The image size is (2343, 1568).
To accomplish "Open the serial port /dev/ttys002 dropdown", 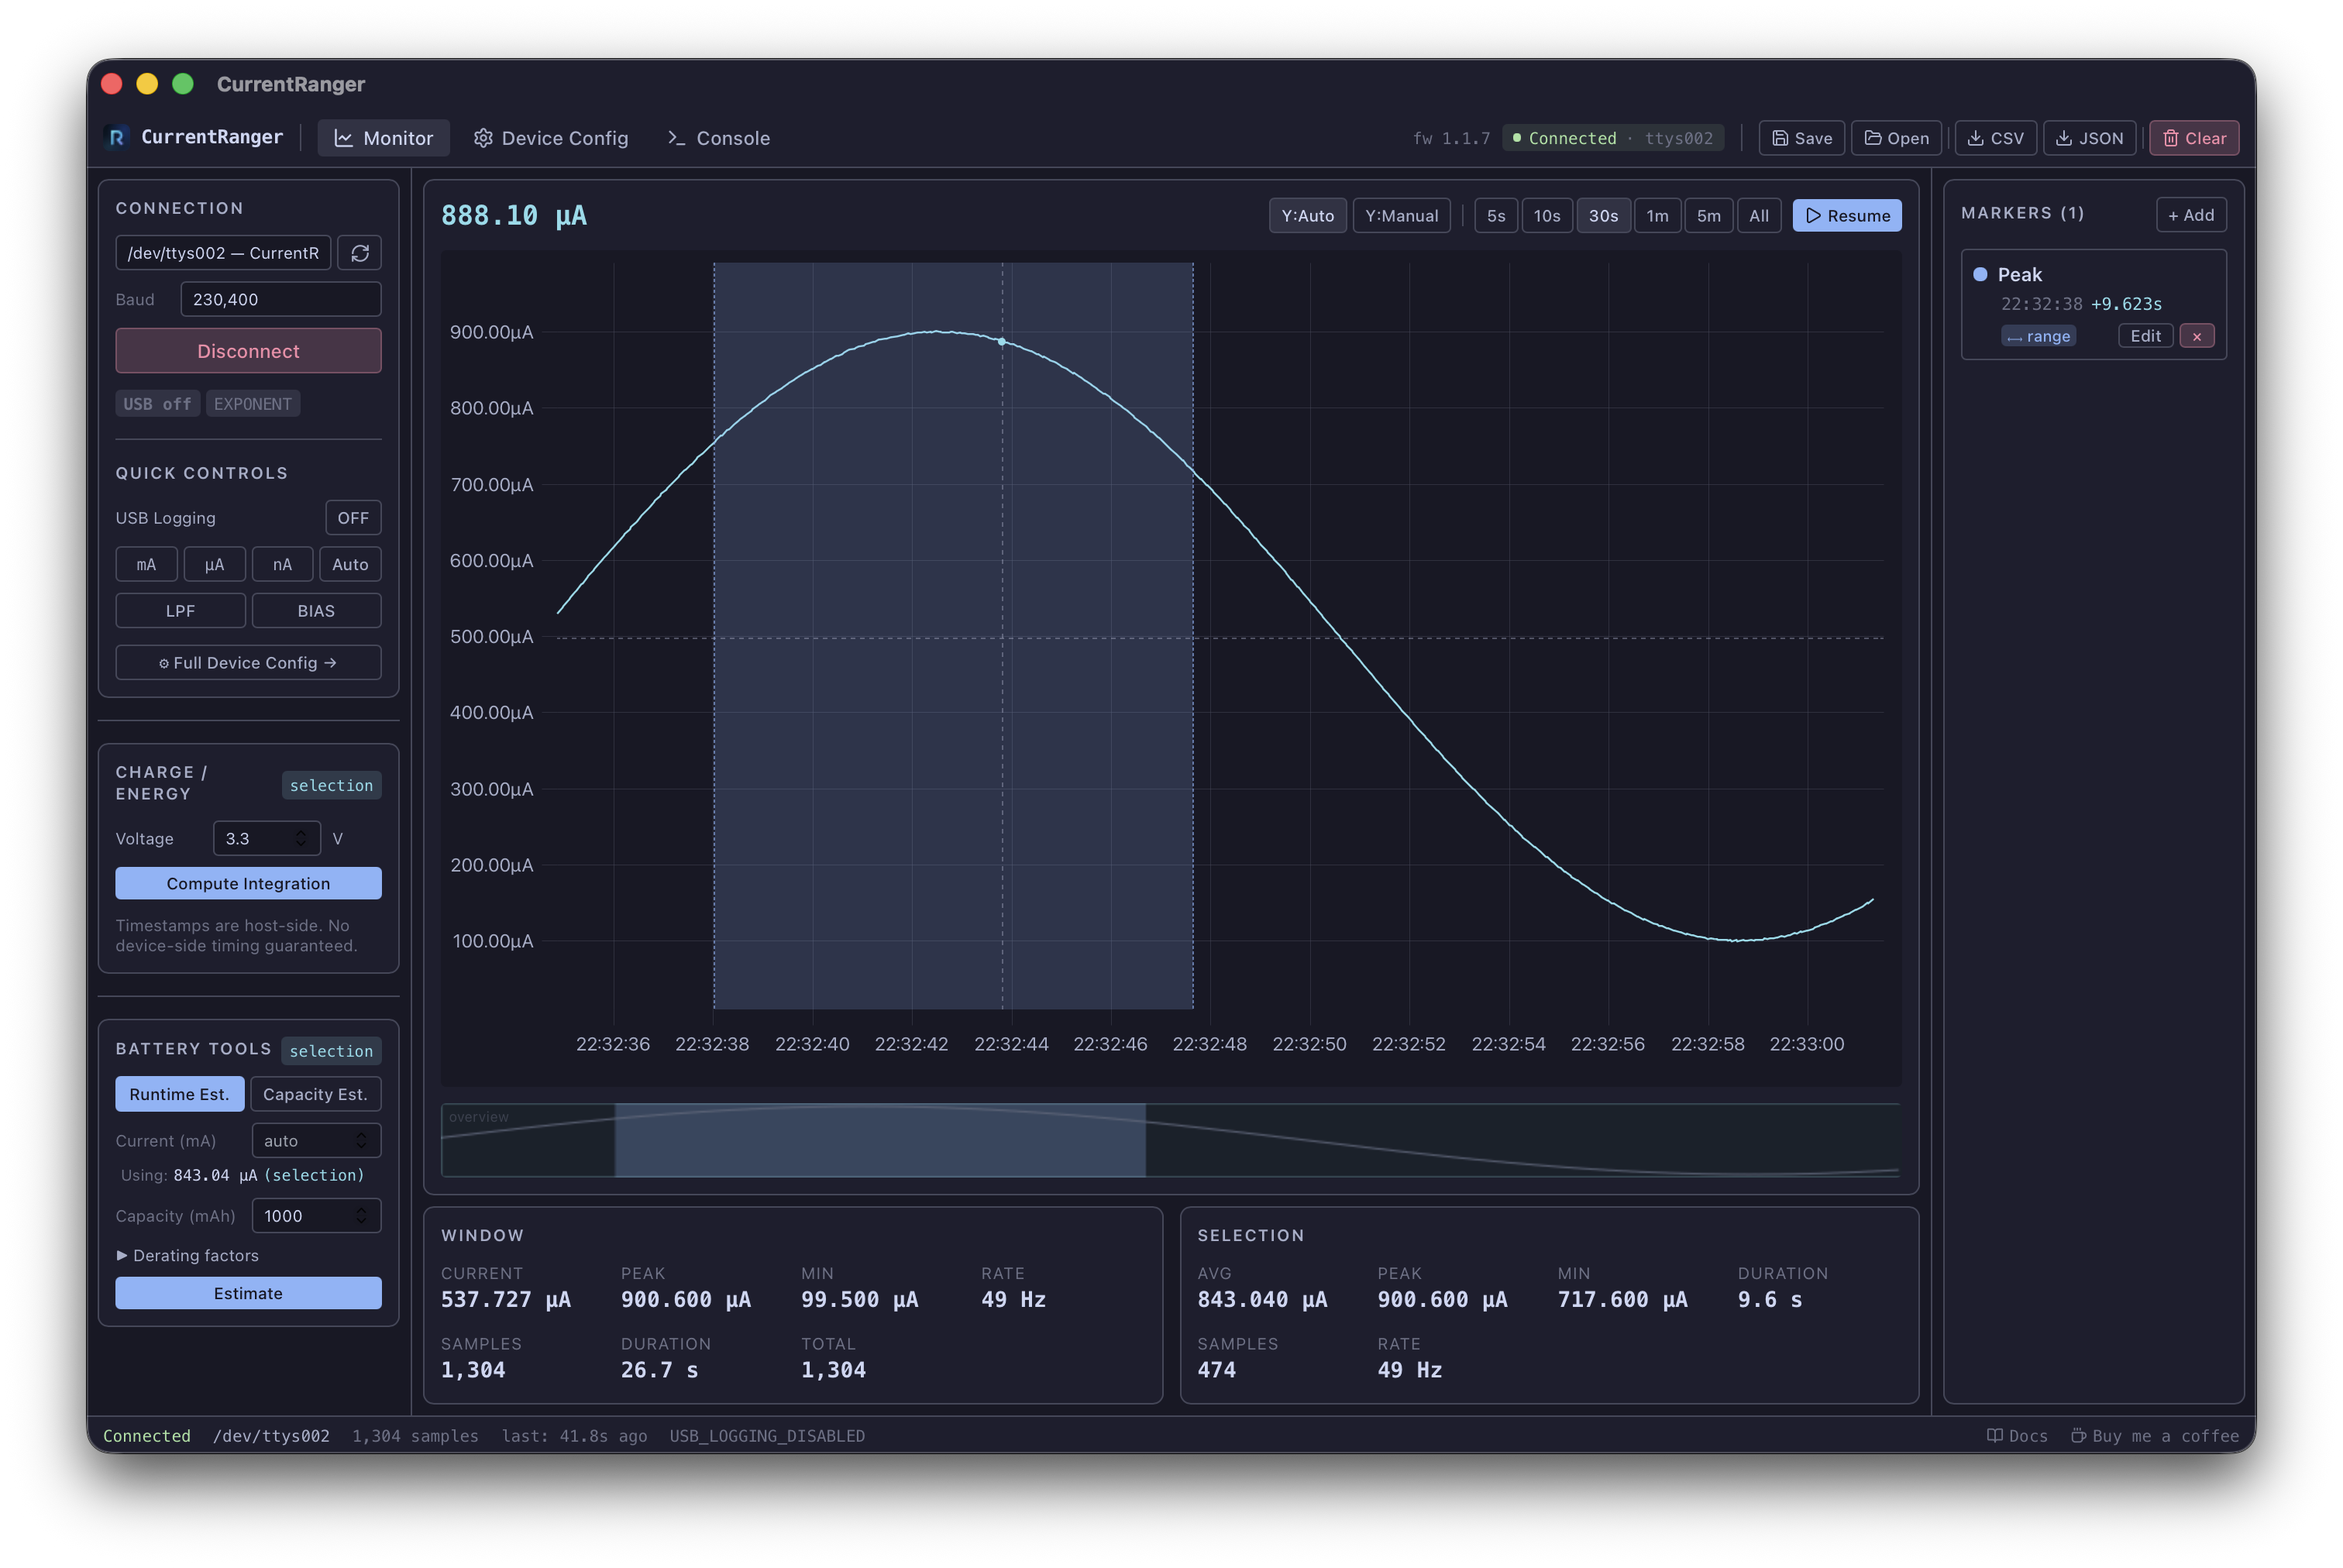I will coord(223,253).
